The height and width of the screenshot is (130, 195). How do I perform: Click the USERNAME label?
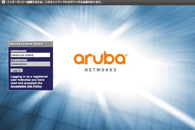coord(19,51)
